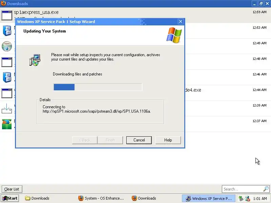Click the xpSP1.microsoft.com URL in Details
Viewport: 271px width, 203px height.
click(x=97, y=111)
